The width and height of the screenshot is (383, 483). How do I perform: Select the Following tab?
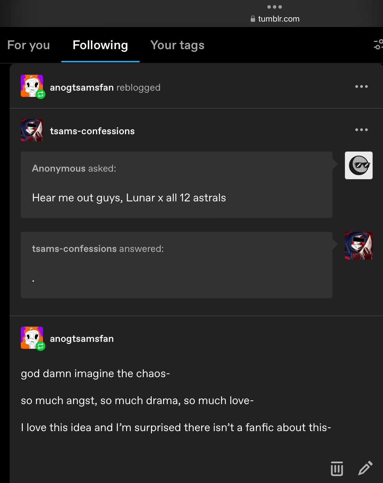click(x=100, y=45)
